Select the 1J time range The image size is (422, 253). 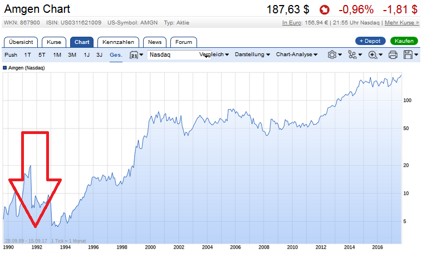[x=86, y=55]
